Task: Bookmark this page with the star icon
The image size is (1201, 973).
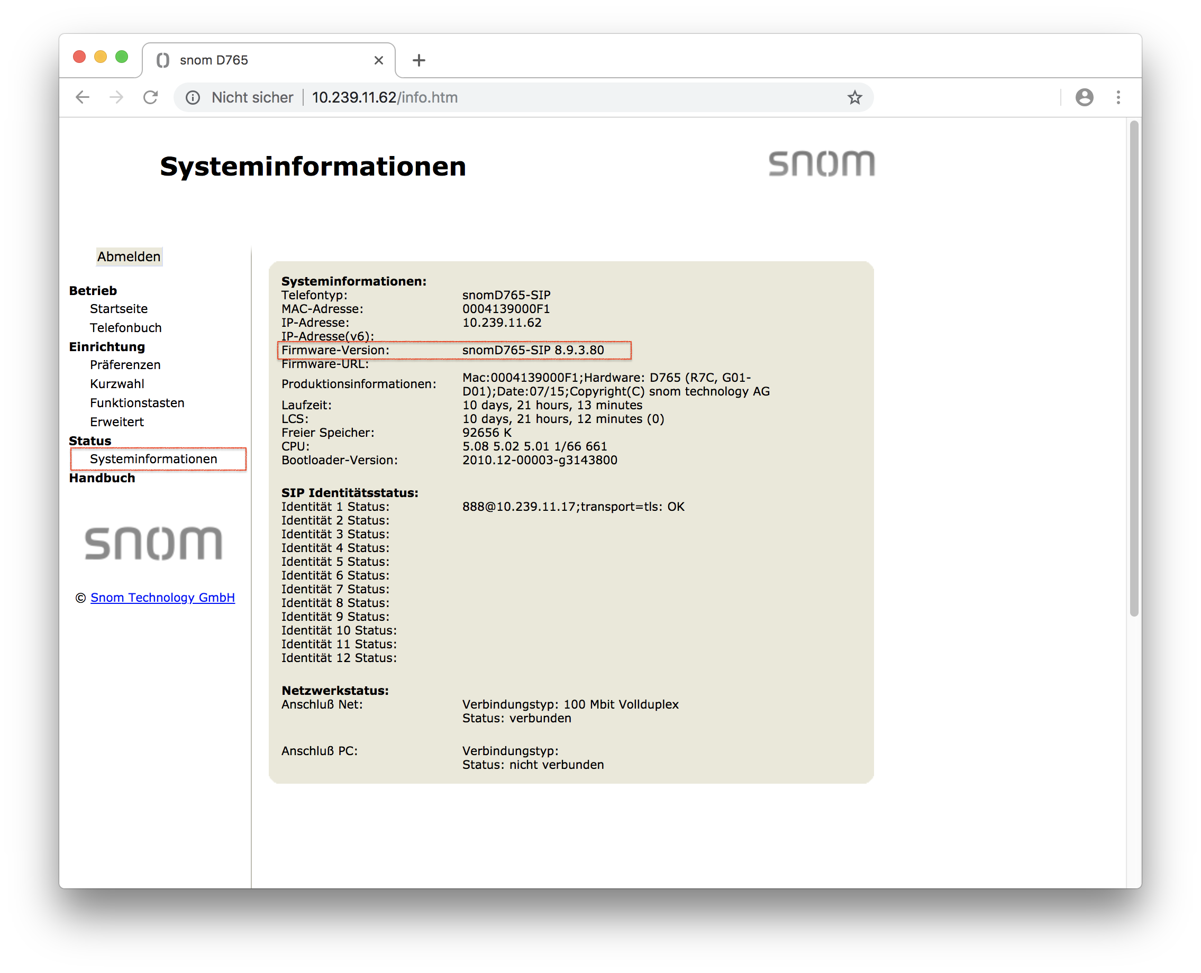Action: (854, 97)
